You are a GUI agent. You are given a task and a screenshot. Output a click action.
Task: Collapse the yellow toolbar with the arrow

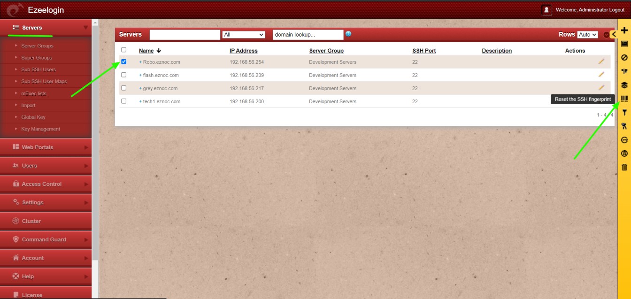click(613, 34)
